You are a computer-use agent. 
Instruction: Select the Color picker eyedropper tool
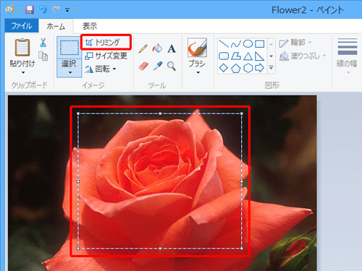point(157,66)
